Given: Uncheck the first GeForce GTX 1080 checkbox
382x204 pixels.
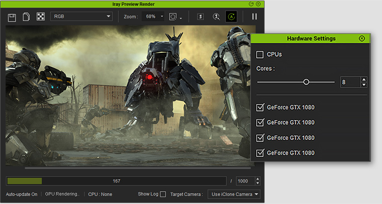Looking at the screenshot, I should (x=260, y=107).
